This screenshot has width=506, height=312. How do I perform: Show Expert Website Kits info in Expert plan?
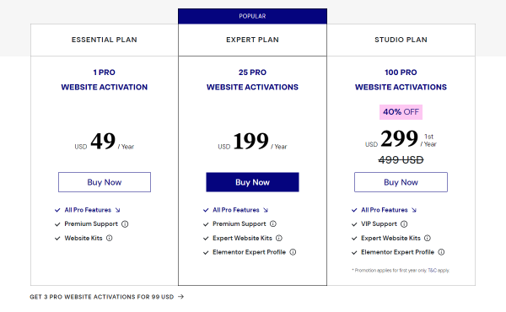point(279,238)
